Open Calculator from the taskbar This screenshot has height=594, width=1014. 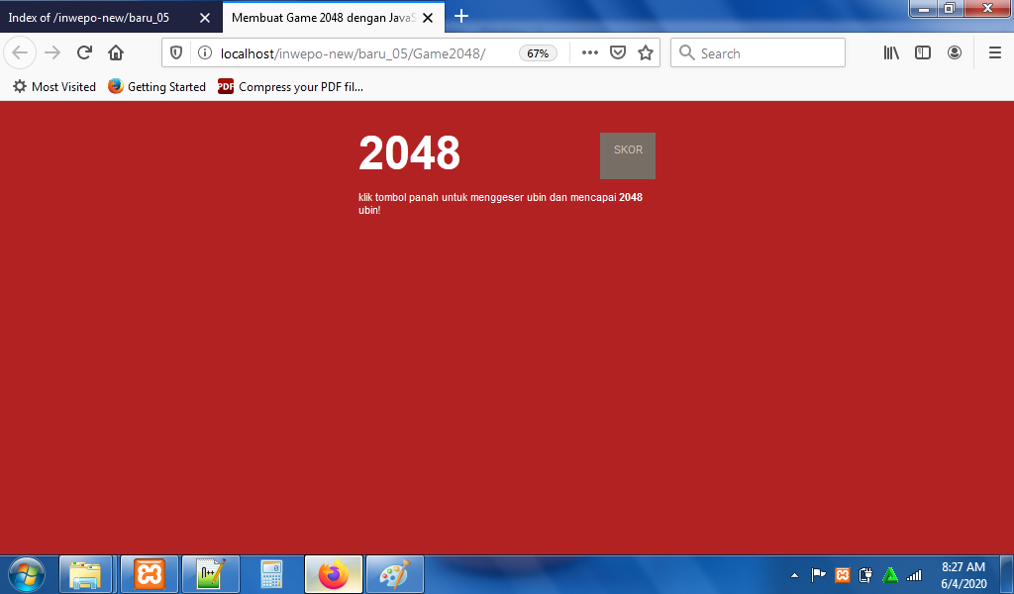pos(271,574)
